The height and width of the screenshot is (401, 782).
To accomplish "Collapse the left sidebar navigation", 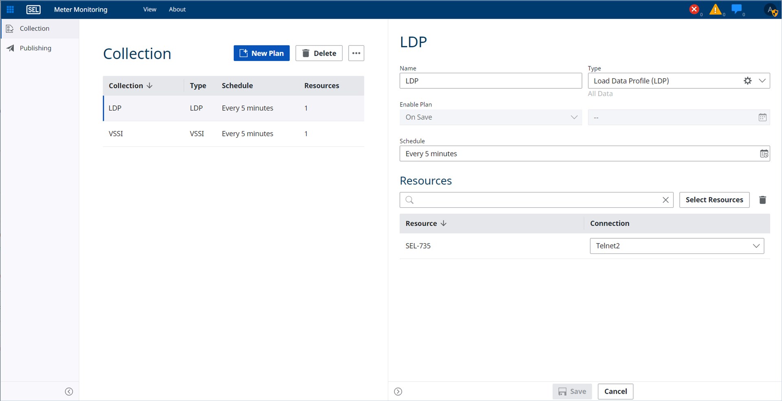I will (69, 392).
